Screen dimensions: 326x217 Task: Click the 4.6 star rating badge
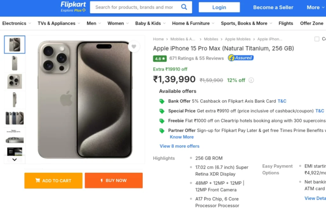[160, 58]
